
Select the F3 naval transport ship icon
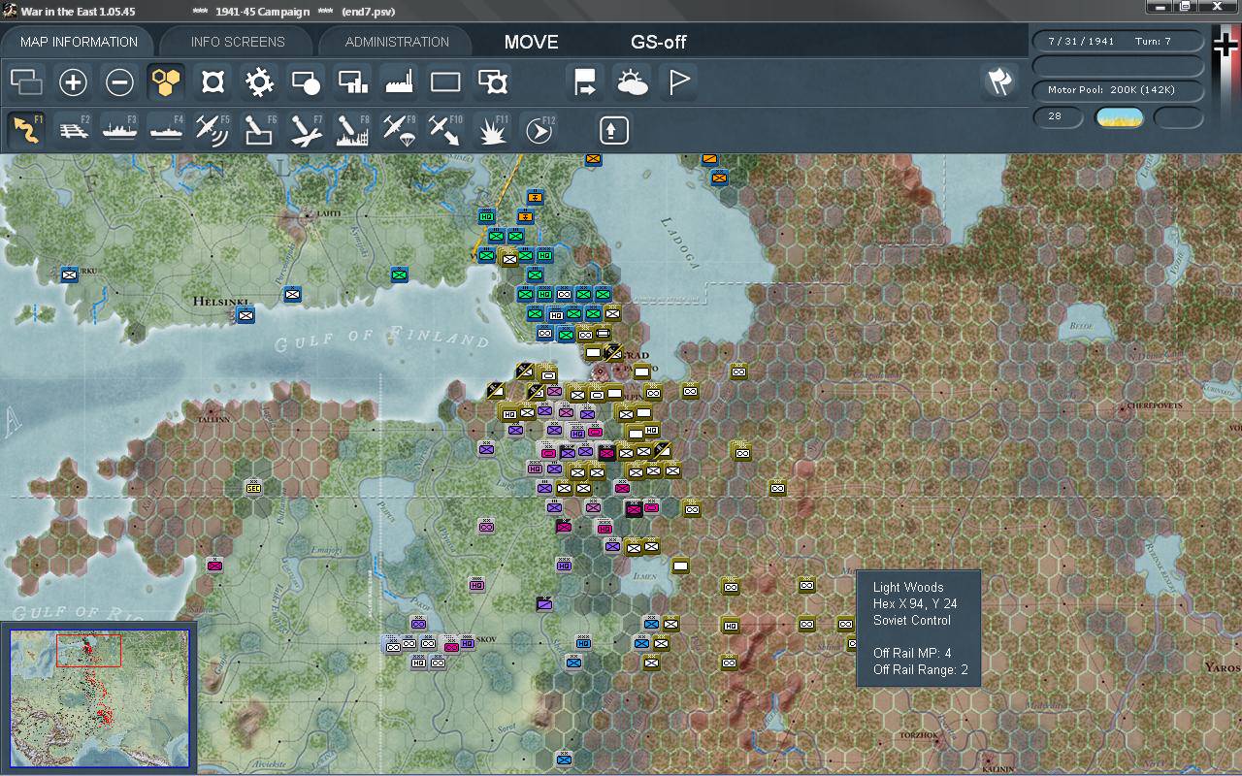click(x=119, y=129)
